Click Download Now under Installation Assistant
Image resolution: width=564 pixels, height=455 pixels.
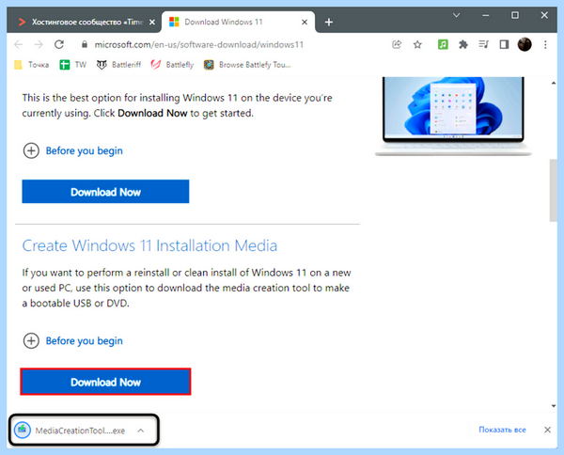[105, 192]
